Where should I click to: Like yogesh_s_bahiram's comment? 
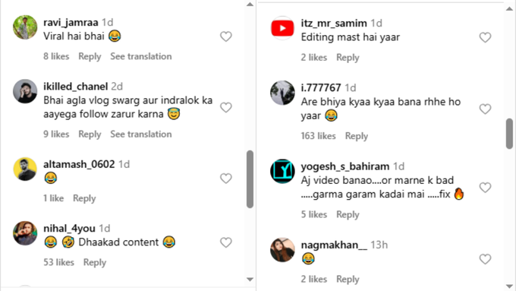[x=485, y=187]
